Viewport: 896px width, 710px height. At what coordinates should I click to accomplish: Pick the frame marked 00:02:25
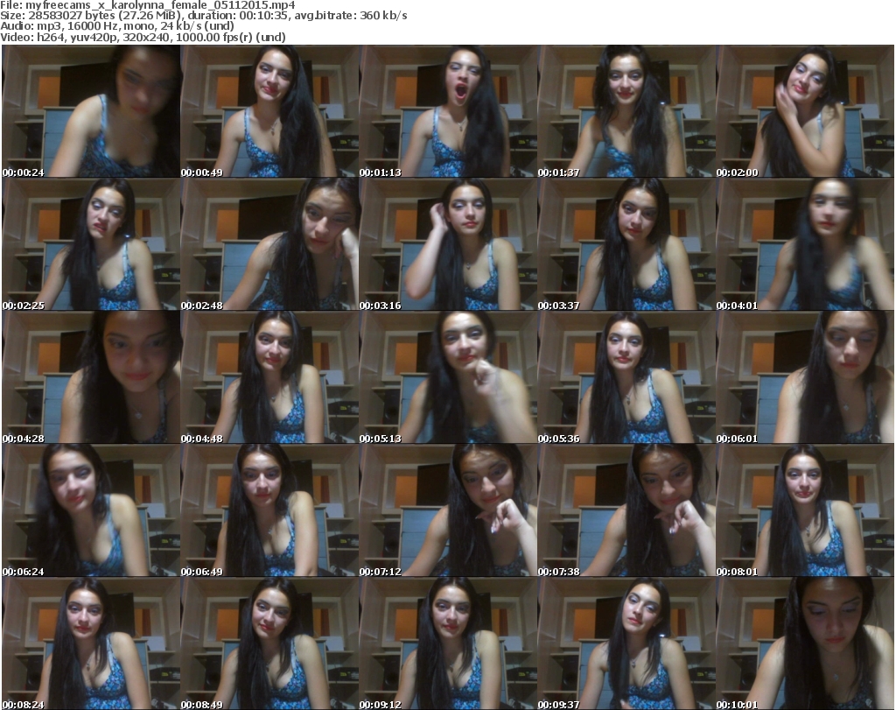click(x=91, y=244)
